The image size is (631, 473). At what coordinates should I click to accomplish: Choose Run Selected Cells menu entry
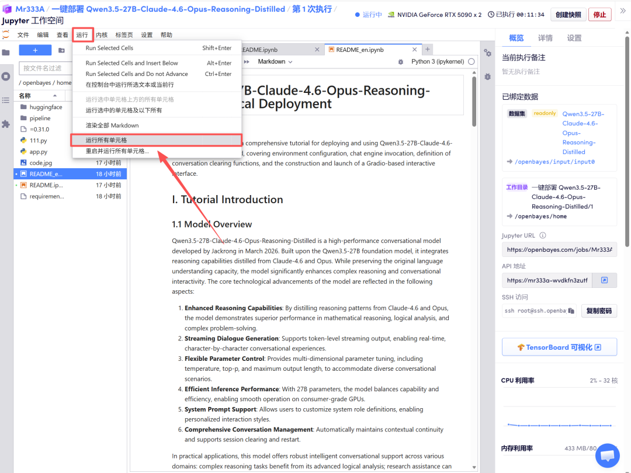coord(157,48)
